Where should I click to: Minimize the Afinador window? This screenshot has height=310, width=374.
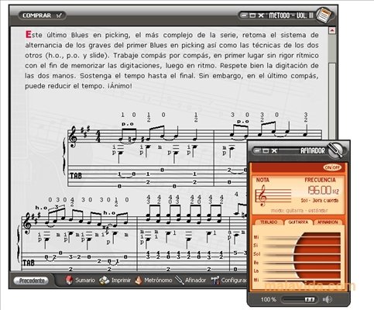[257, 150]
